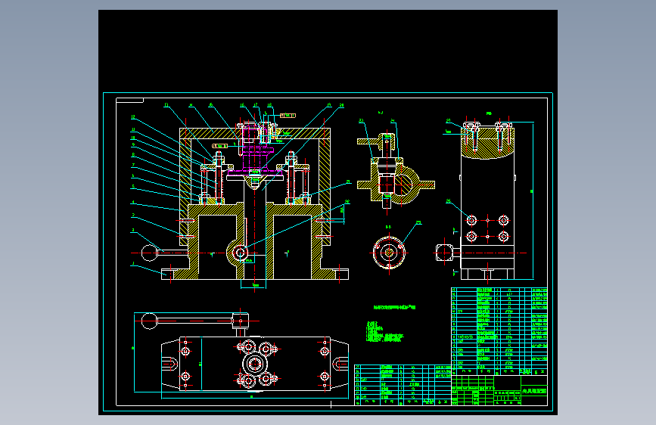Image resolution: width=656 pixels, height=425 pixels.
Task: Select part balloon number 21
Action: [348, 182]
